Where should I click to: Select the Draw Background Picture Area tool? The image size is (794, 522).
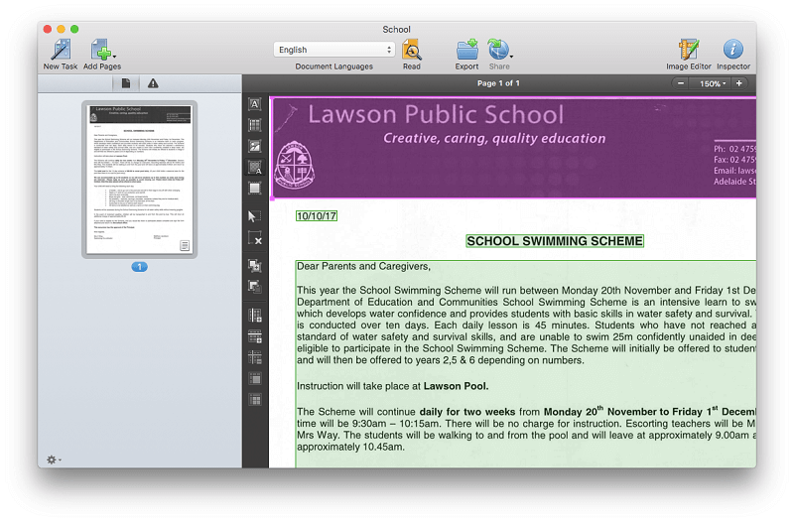coord(255,167)
